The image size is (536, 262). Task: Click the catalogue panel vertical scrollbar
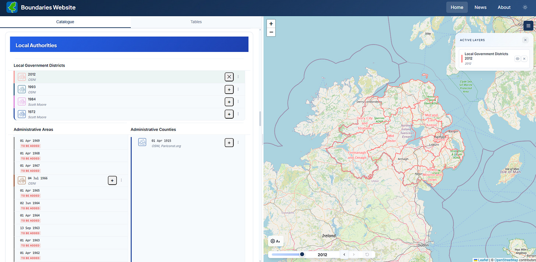coord(260,119)
